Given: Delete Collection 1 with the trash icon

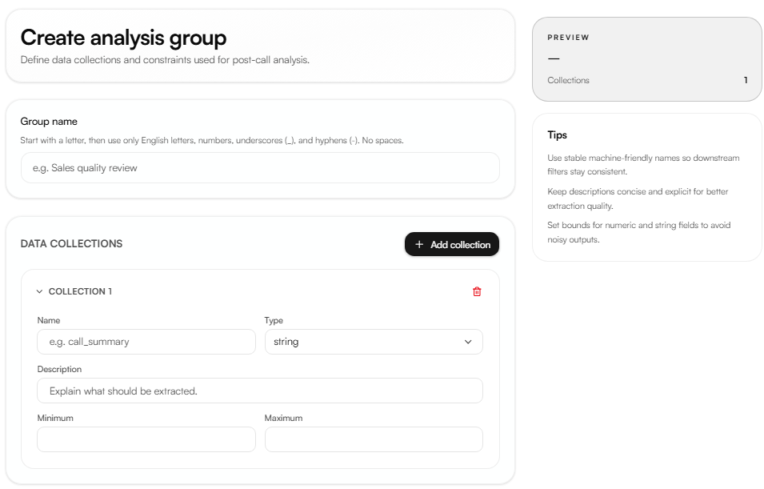Looking at the screenshot, I should [477, 291].
